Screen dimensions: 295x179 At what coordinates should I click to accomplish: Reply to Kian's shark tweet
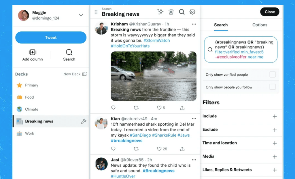[113, 149]
